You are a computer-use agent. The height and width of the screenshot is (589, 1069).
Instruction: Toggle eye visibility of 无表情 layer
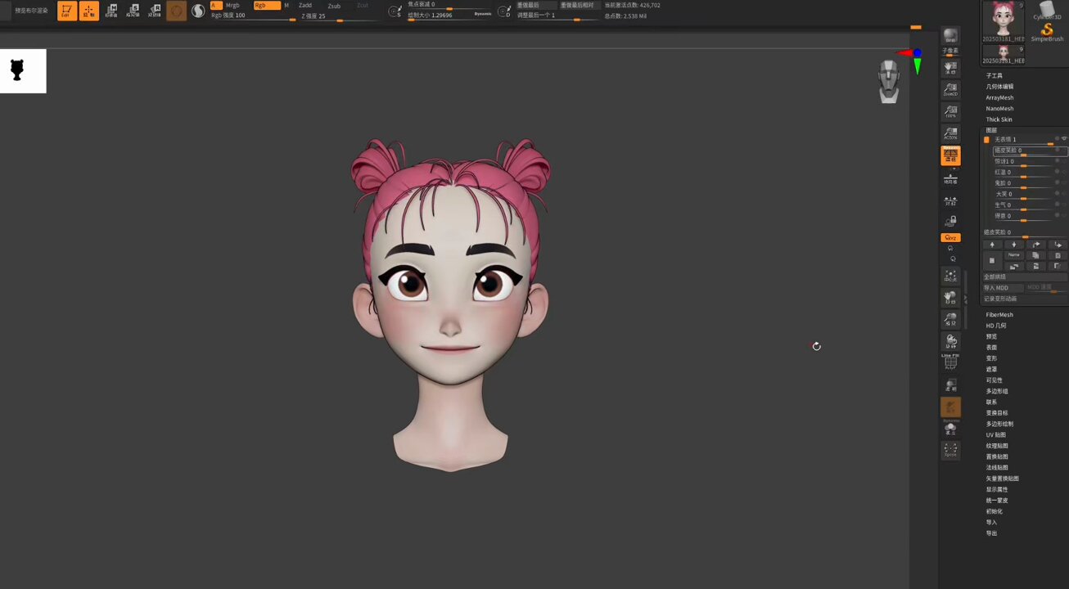pos(1064,139)
